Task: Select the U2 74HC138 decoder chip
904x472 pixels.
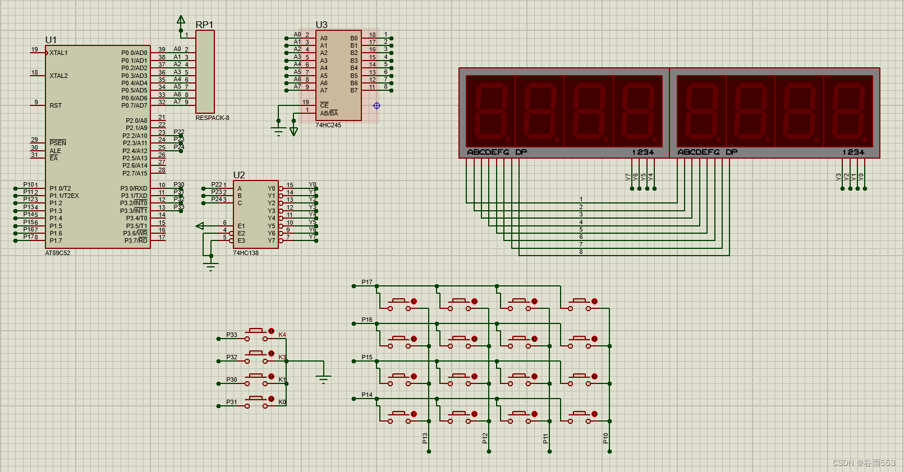Action: pos(256,214)
